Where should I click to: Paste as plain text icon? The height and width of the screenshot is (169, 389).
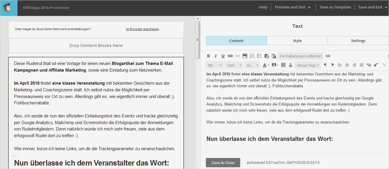coord(267,56)
